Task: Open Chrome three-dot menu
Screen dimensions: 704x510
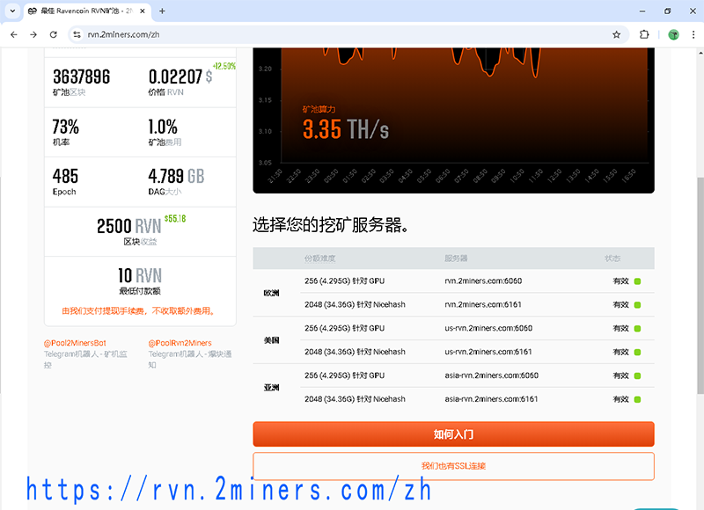Action: click(x=693, y=34)
